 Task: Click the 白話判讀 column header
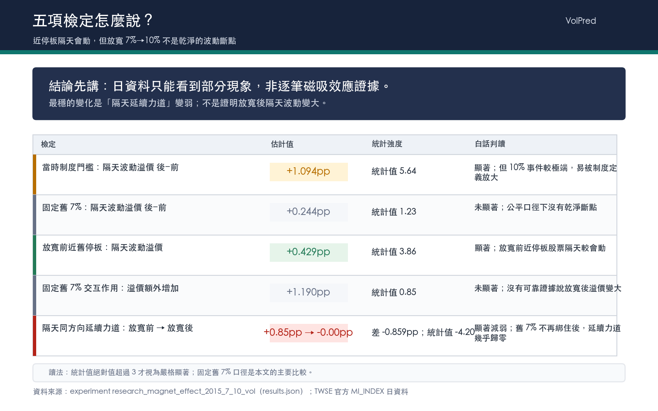pos(490,144)
